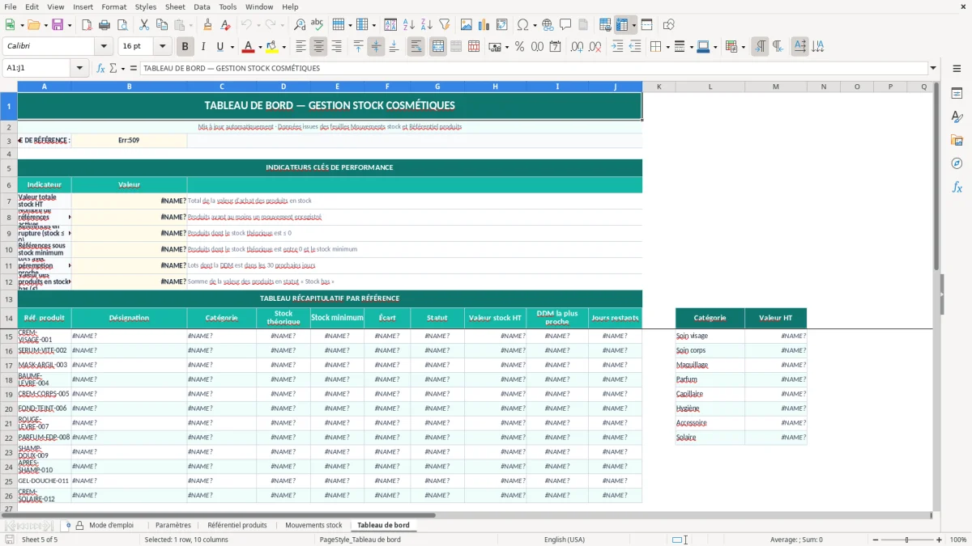
Task: Click the Insert Comment icon
Action: 565,25
